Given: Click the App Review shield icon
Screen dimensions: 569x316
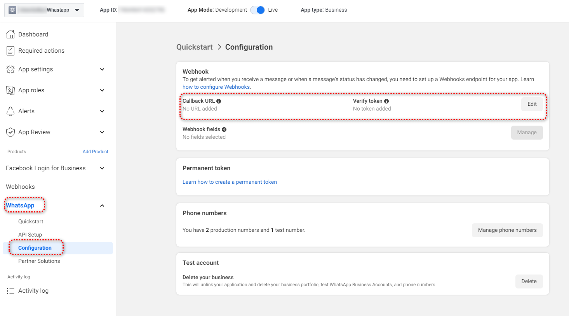Looking at the screenshot, I should click(10, 132).
